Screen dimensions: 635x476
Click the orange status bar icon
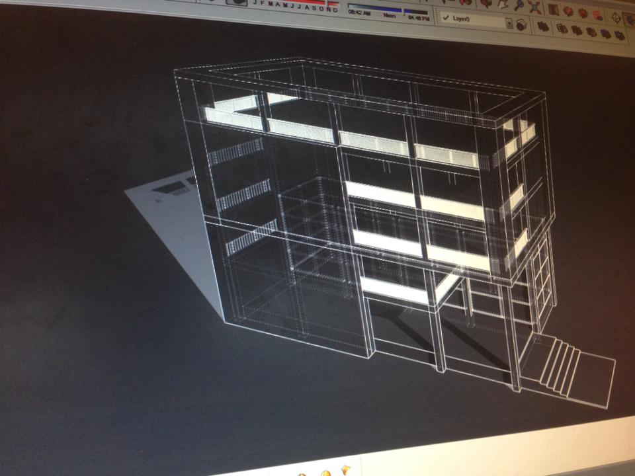pos(345,470)
